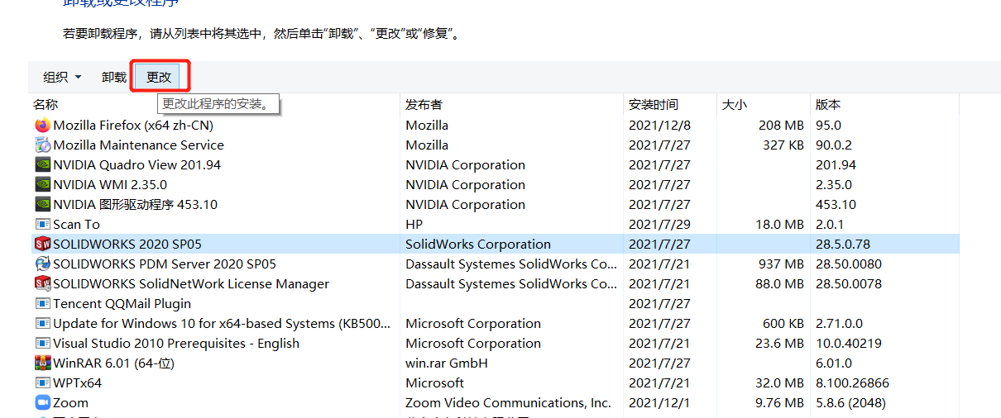Select SOLIDWORKS SolidNetWork License Manager entry
The image size is (1001, 418).
(191, 284)
